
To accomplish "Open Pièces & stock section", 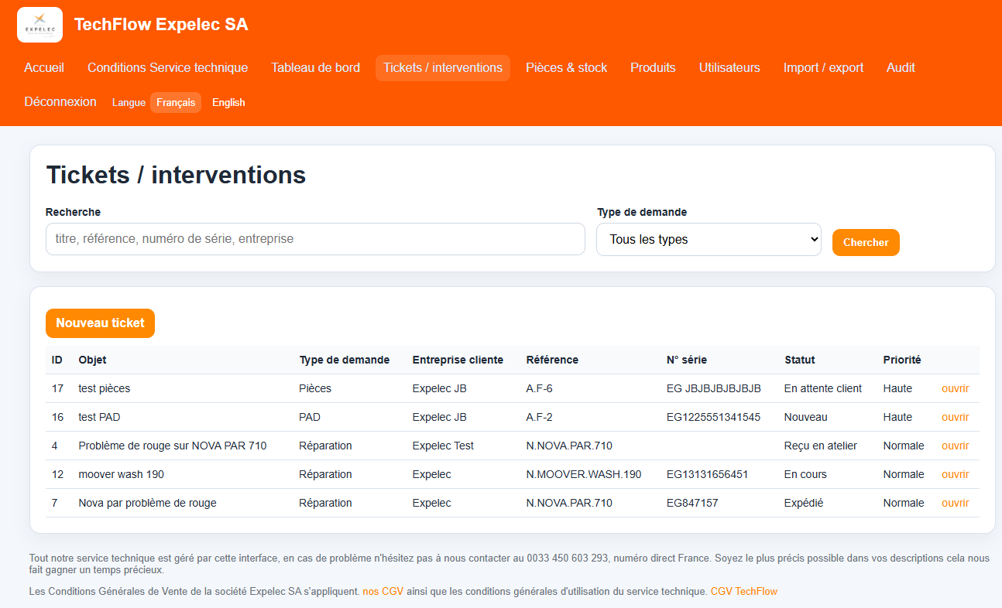I will pyautogui.click(x=567, y=68).
